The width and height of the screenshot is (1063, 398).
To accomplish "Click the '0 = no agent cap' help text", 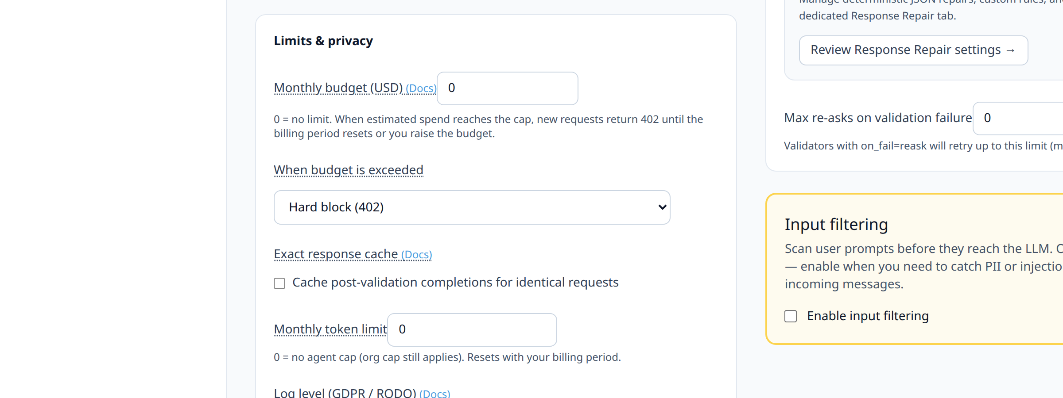I will tap(447, 357).
